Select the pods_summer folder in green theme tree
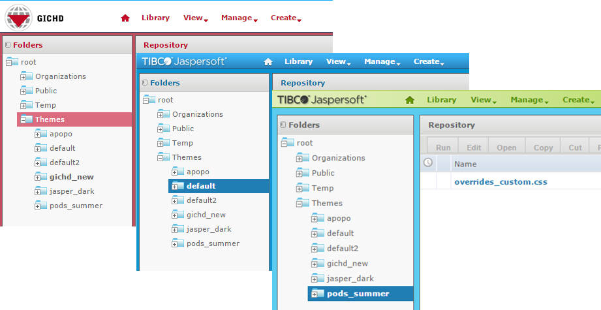Screen dimensions: 601x310 pyautogui.click(x=358, y=294)
